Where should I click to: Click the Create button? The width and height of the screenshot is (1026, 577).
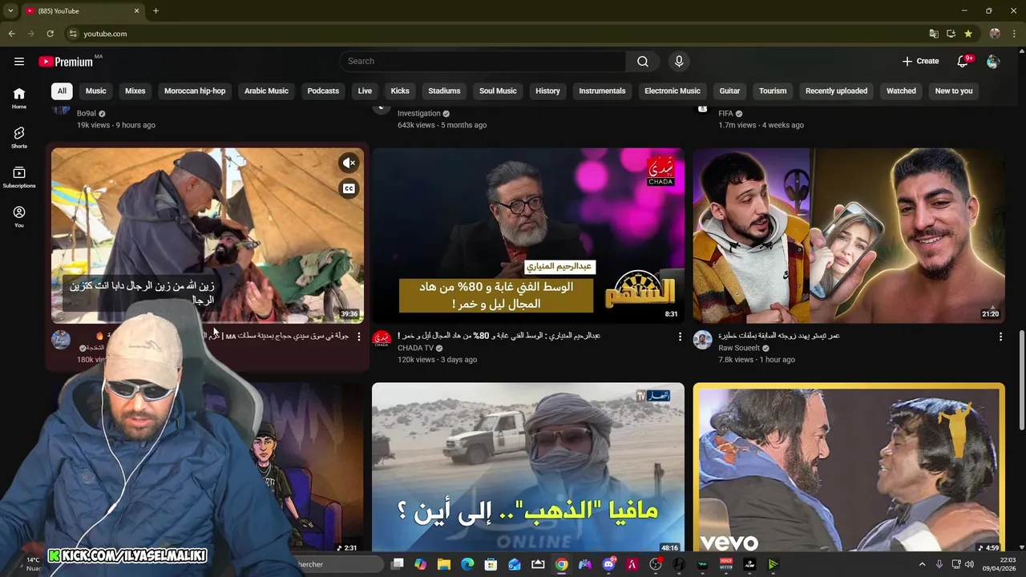[920, 62]
